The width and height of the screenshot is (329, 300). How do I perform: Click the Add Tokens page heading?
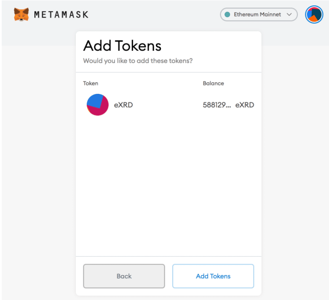click(x=122, y=46)
